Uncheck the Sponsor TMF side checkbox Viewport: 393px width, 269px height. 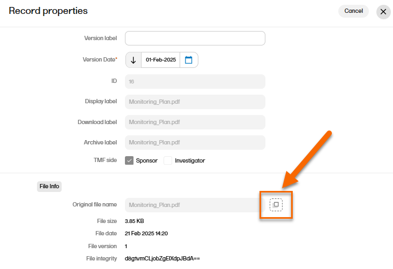129,160
